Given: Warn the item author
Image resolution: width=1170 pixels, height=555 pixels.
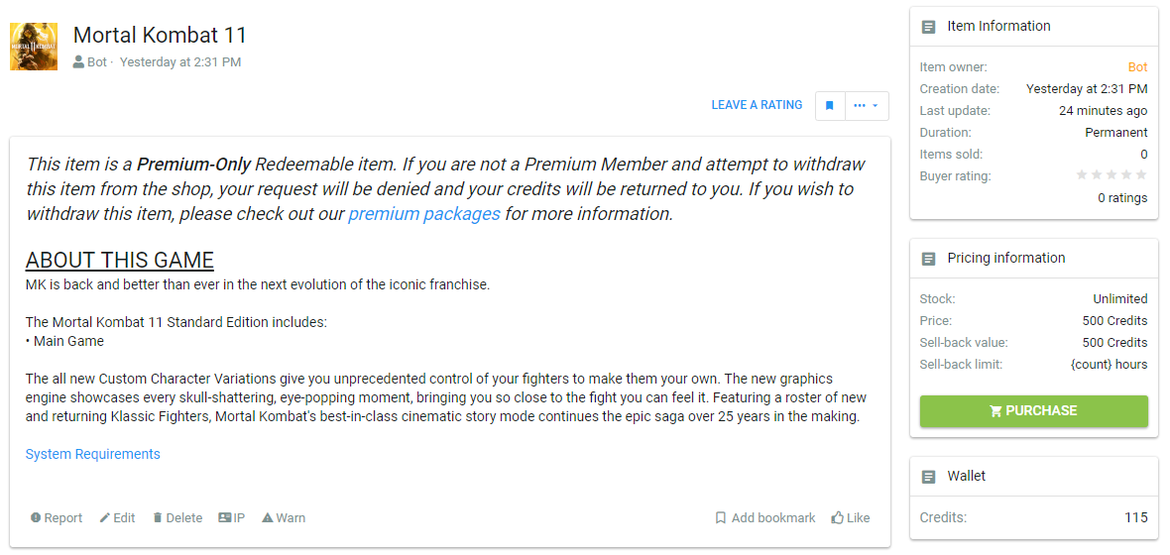Looking at the screenshot, I should point(284,517).
